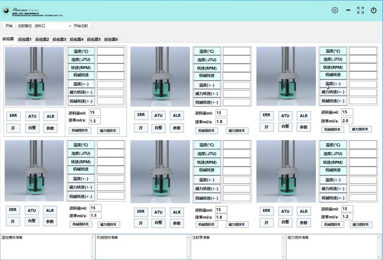Viewport: 383px width, 260px height.
Task: Click the 温控模块准备 log entry
Action: point(12,237)
